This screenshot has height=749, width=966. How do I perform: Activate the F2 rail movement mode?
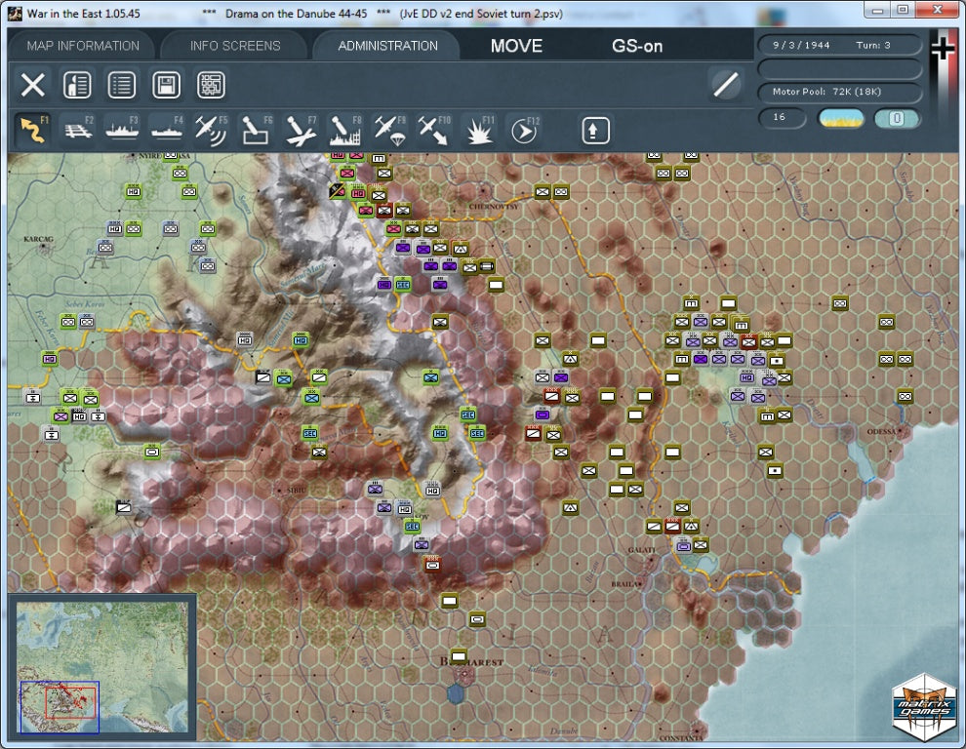pyautogui.click(x=78, y=130)
